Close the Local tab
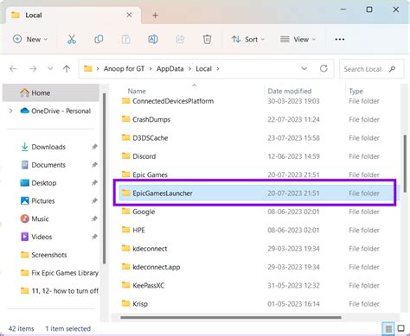 pyautogui.click(x=129, y=15)
